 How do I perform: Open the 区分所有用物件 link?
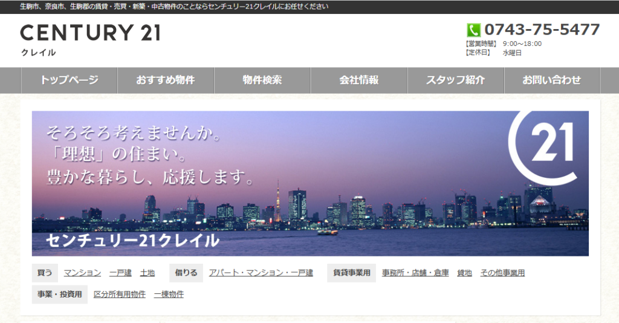click(x=120, y=295)
